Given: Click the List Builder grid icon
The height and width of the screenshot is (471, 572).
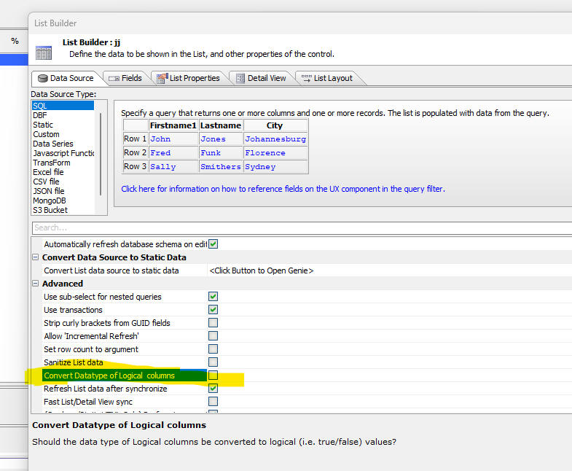Looking at the screenshot, I should coord(44,53).
